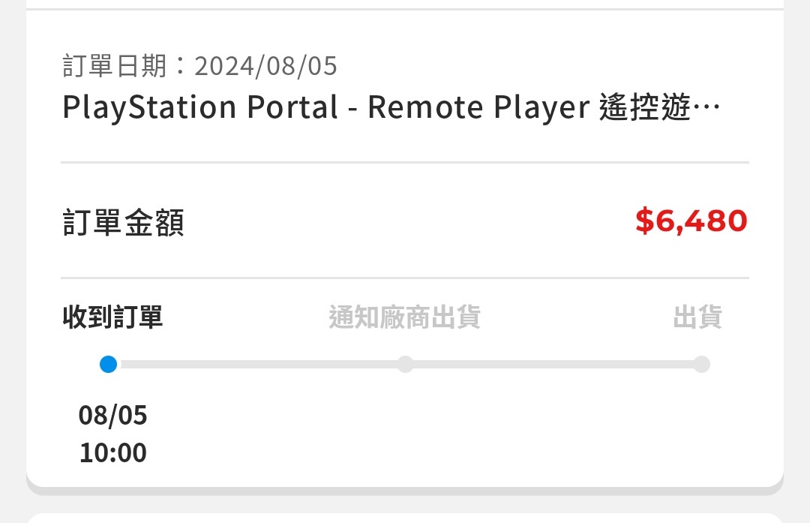
Task: Tap the 2024/08/05 order date value
Action: click(x=265, y=67)
